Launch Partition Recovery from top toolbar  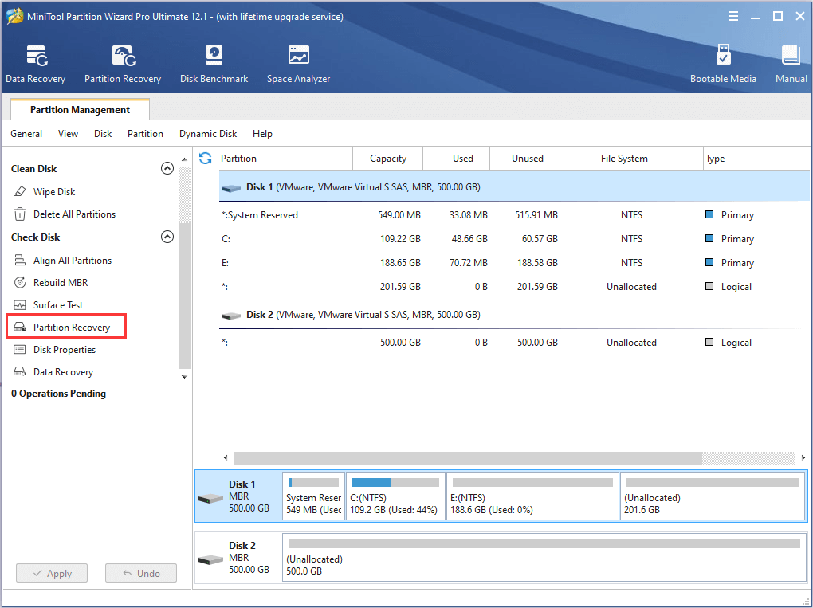click(123, 65)
